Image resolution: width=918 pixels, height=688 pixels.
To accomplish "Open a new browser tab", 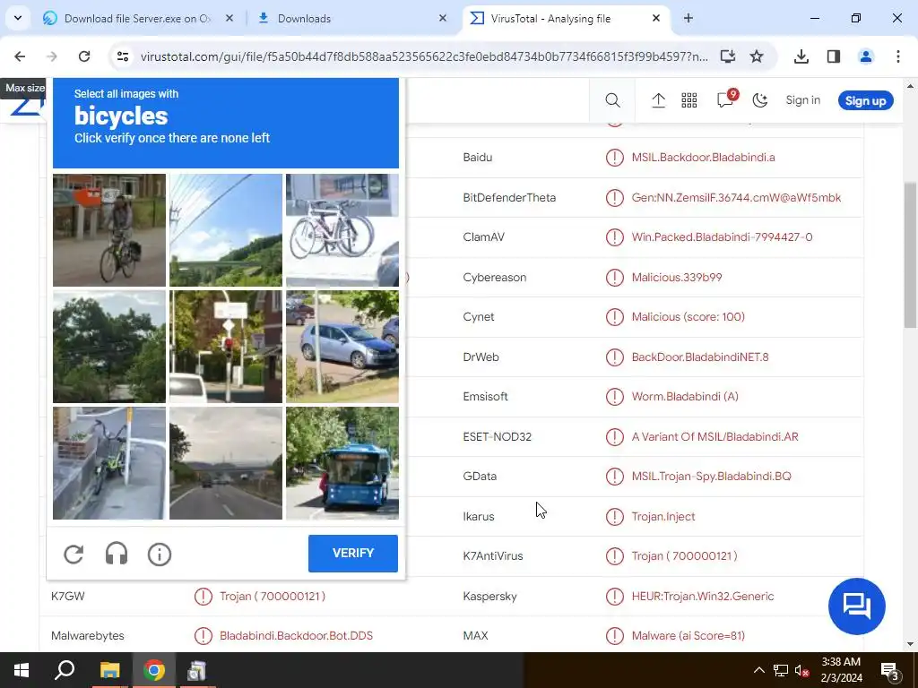I will point(688,18).
